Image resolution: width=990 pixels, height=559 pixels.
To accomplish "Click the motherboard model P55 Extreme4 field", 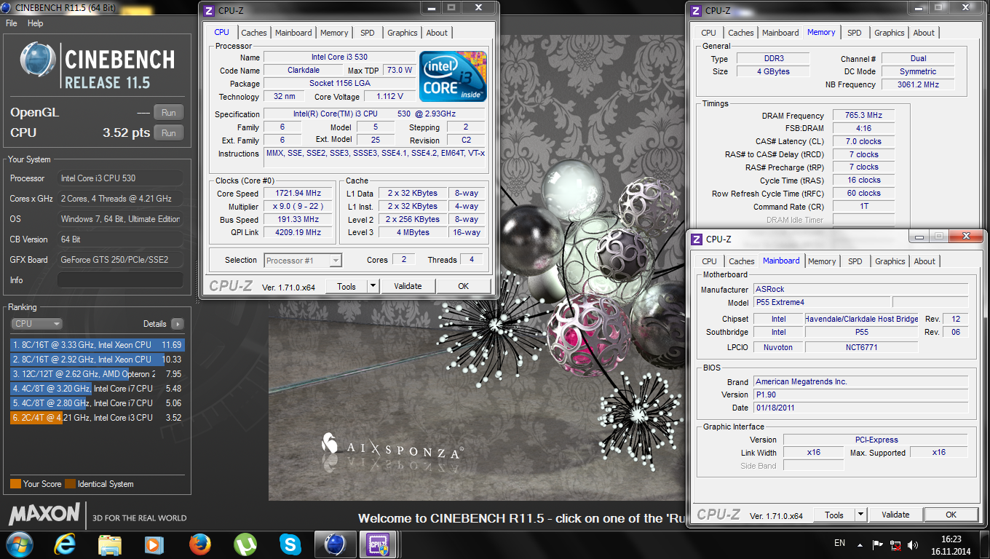I will pyautogui.click(x=821, y=302).
